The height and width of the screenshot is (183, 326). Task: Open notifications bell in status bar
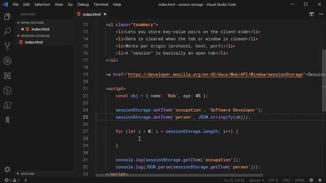(320, 180)
